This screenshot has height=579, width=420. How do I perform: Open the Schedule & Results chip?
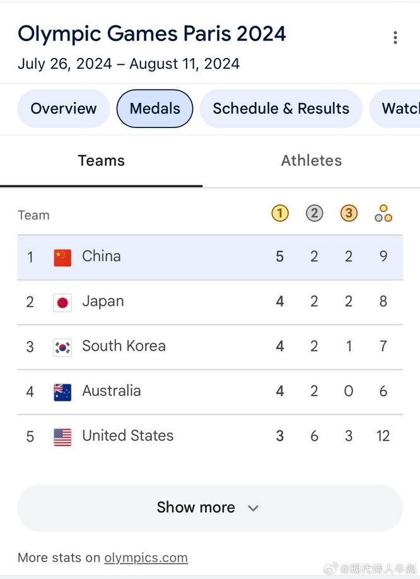coord(281,108)
